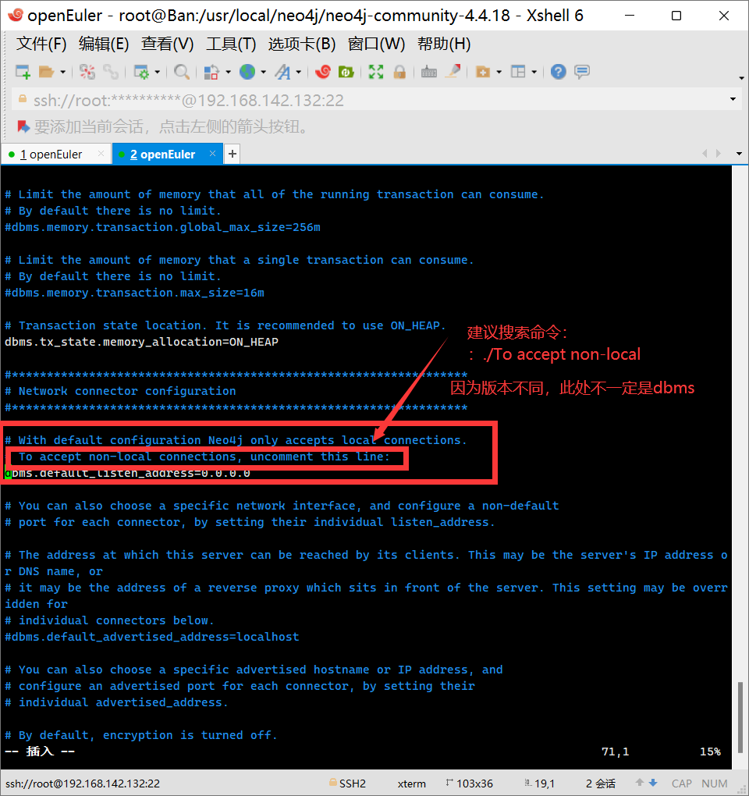The width and height of the screenshot is (749, 796).
Task: Click the padlock Lock icon in toolbar
Action: point(399,72)
